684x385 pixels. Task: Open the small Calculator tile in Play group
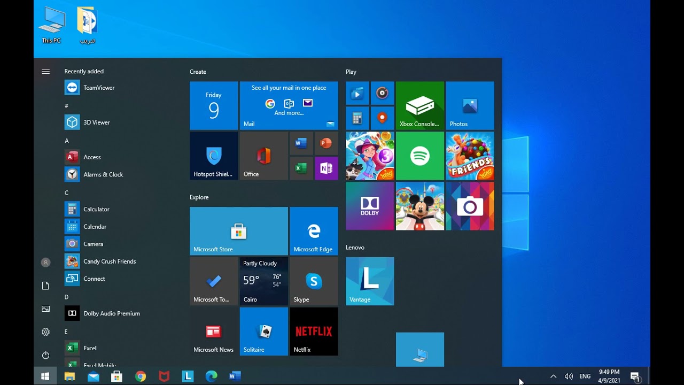pos(357,118)
